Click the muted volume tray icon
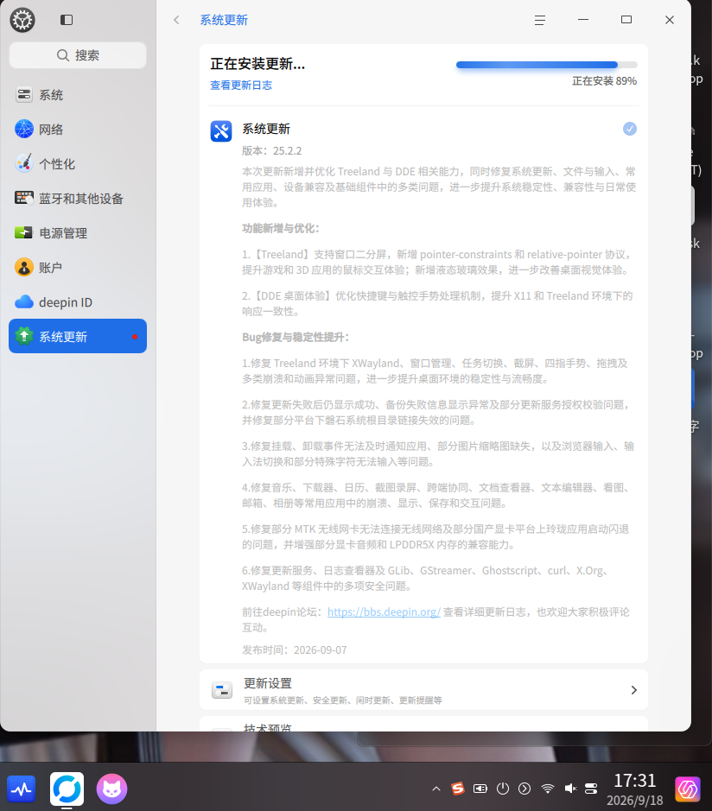The image size is (712, 811). (x=570, y=789)
